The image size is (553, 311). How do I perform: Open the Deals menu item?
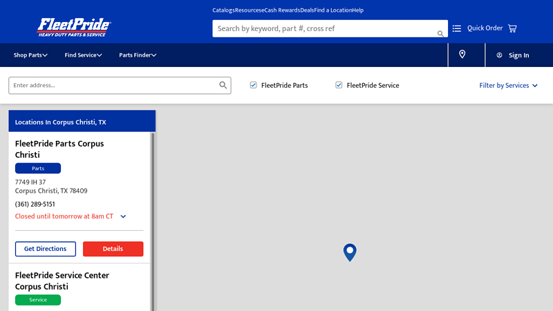(307, 10)
